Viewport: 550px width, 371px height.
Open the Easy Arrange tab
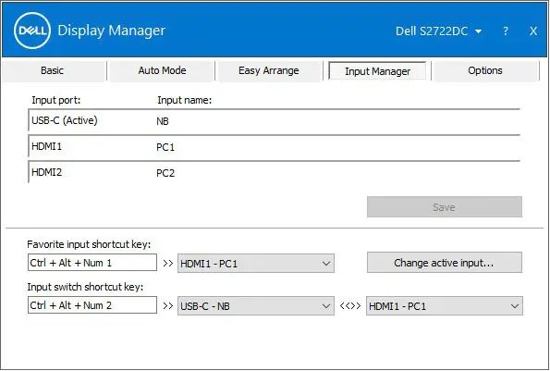click(x=269, y=71)
